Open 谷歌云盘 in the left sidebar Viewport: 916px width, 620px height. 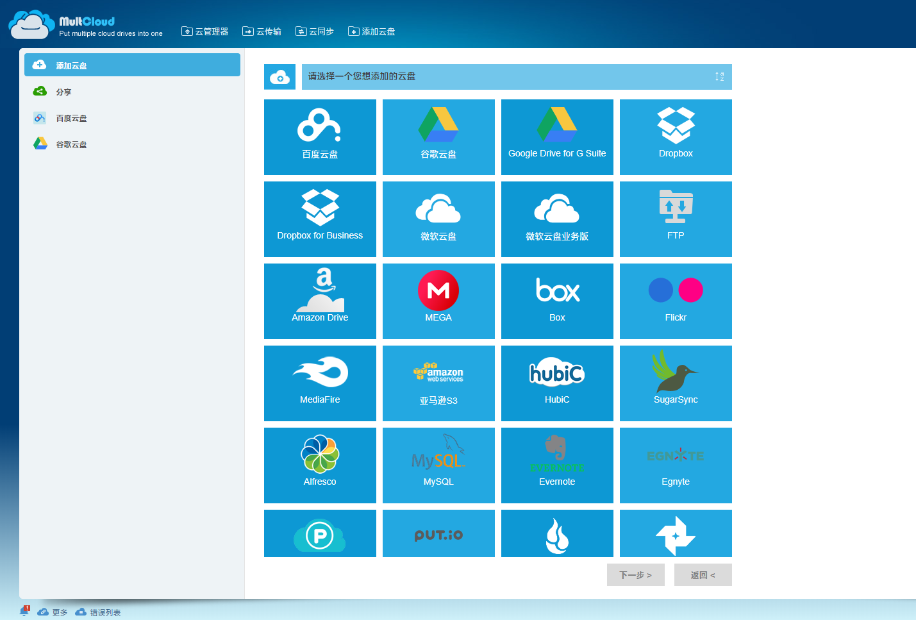71,144
